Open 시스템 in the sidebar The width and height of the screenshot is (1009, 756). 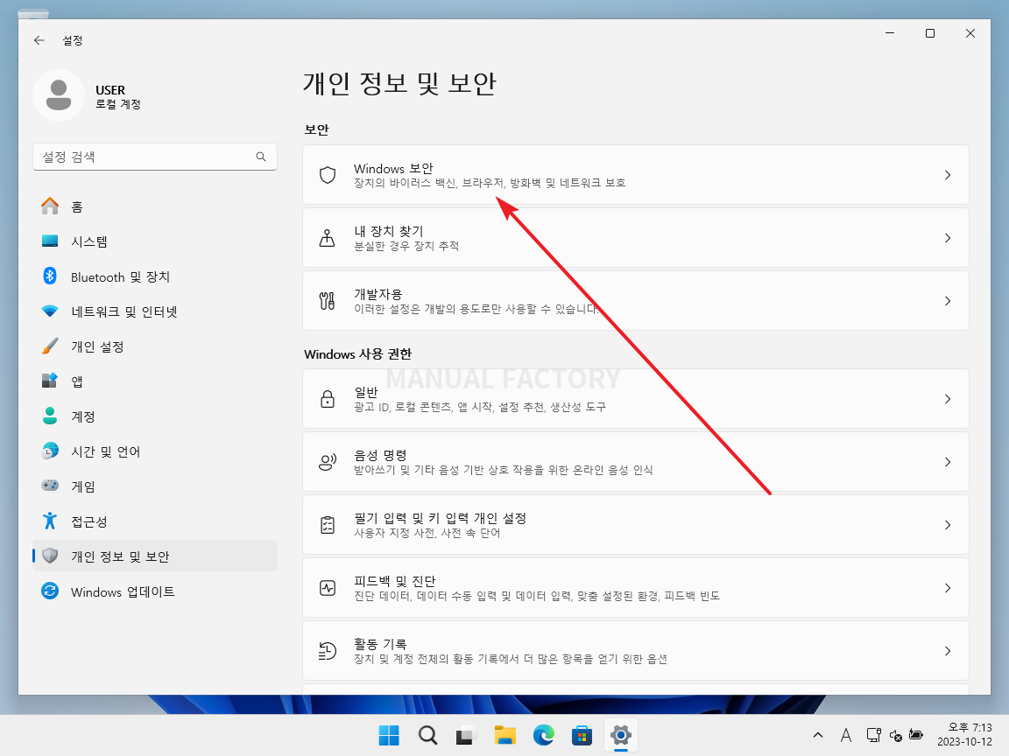[154, 241]
